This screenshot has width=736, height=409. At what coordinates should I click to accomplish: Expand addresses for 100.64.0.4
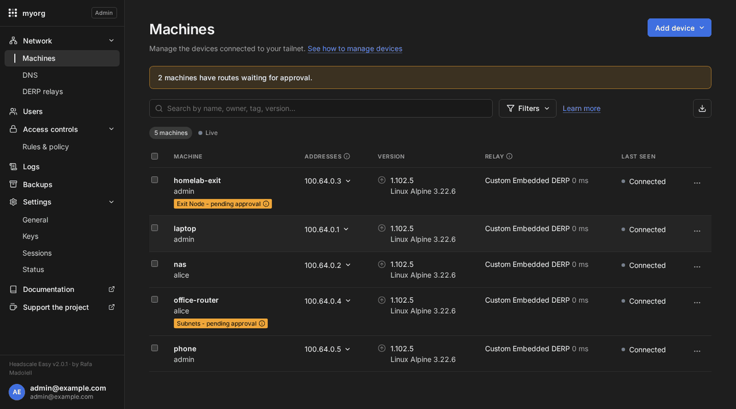(x=348, y=301)
